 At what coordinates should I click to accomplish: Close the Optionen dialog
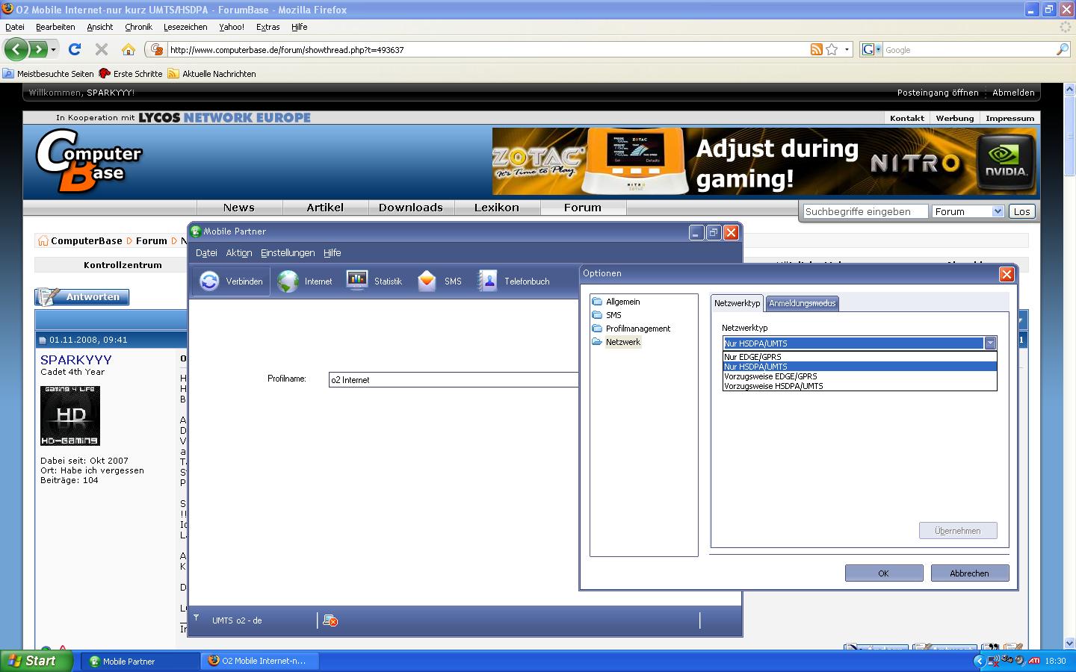coord(1007,274)
